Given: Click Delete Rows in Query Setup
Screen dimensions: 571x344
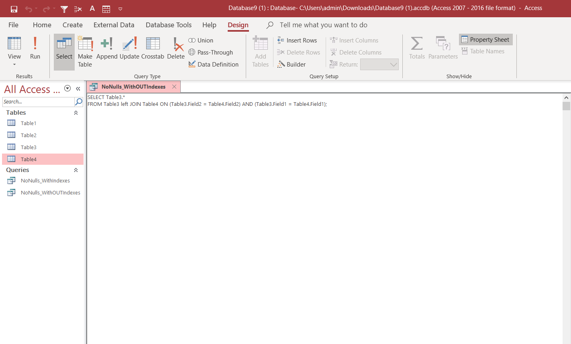Looking at the screenshot, I should click(x=299, y=53).
